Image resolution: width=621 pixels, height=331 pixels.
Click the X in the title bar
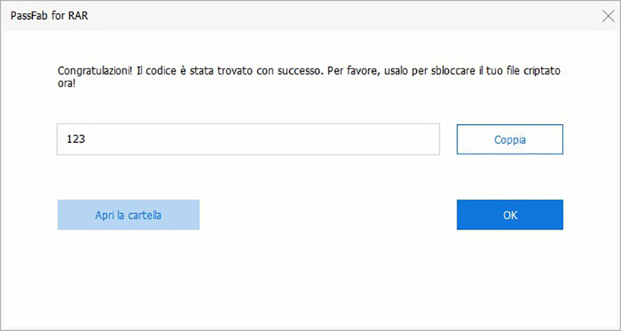(608, 17)
